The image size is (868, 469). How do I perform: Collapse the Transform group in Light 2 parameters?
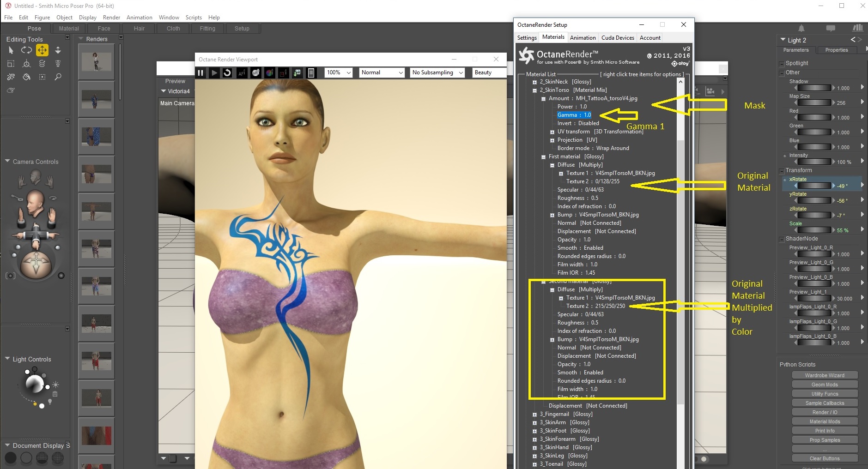[782, 171]
